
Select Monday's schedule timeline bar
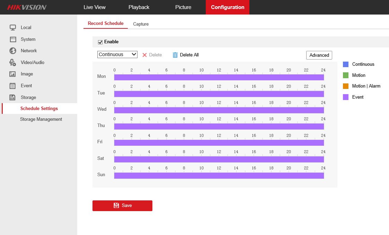tap(219, 77)
